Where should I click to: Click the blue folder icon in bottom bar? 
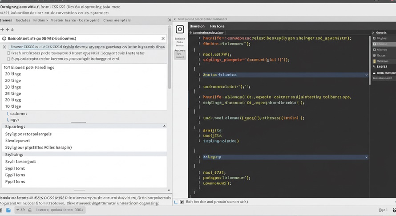click(8, 210)
